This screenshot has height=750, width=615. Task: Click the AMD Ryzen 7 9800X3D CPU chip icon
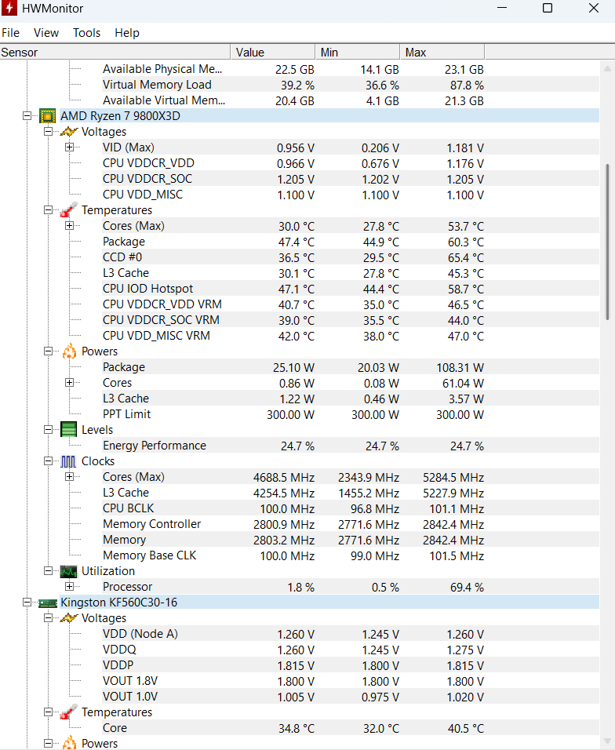[x=47, y=116]
